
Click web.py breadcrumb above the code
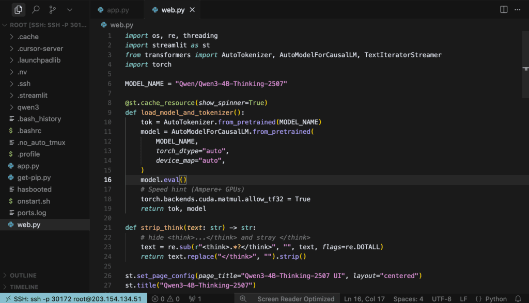click(x=117, y=25)
